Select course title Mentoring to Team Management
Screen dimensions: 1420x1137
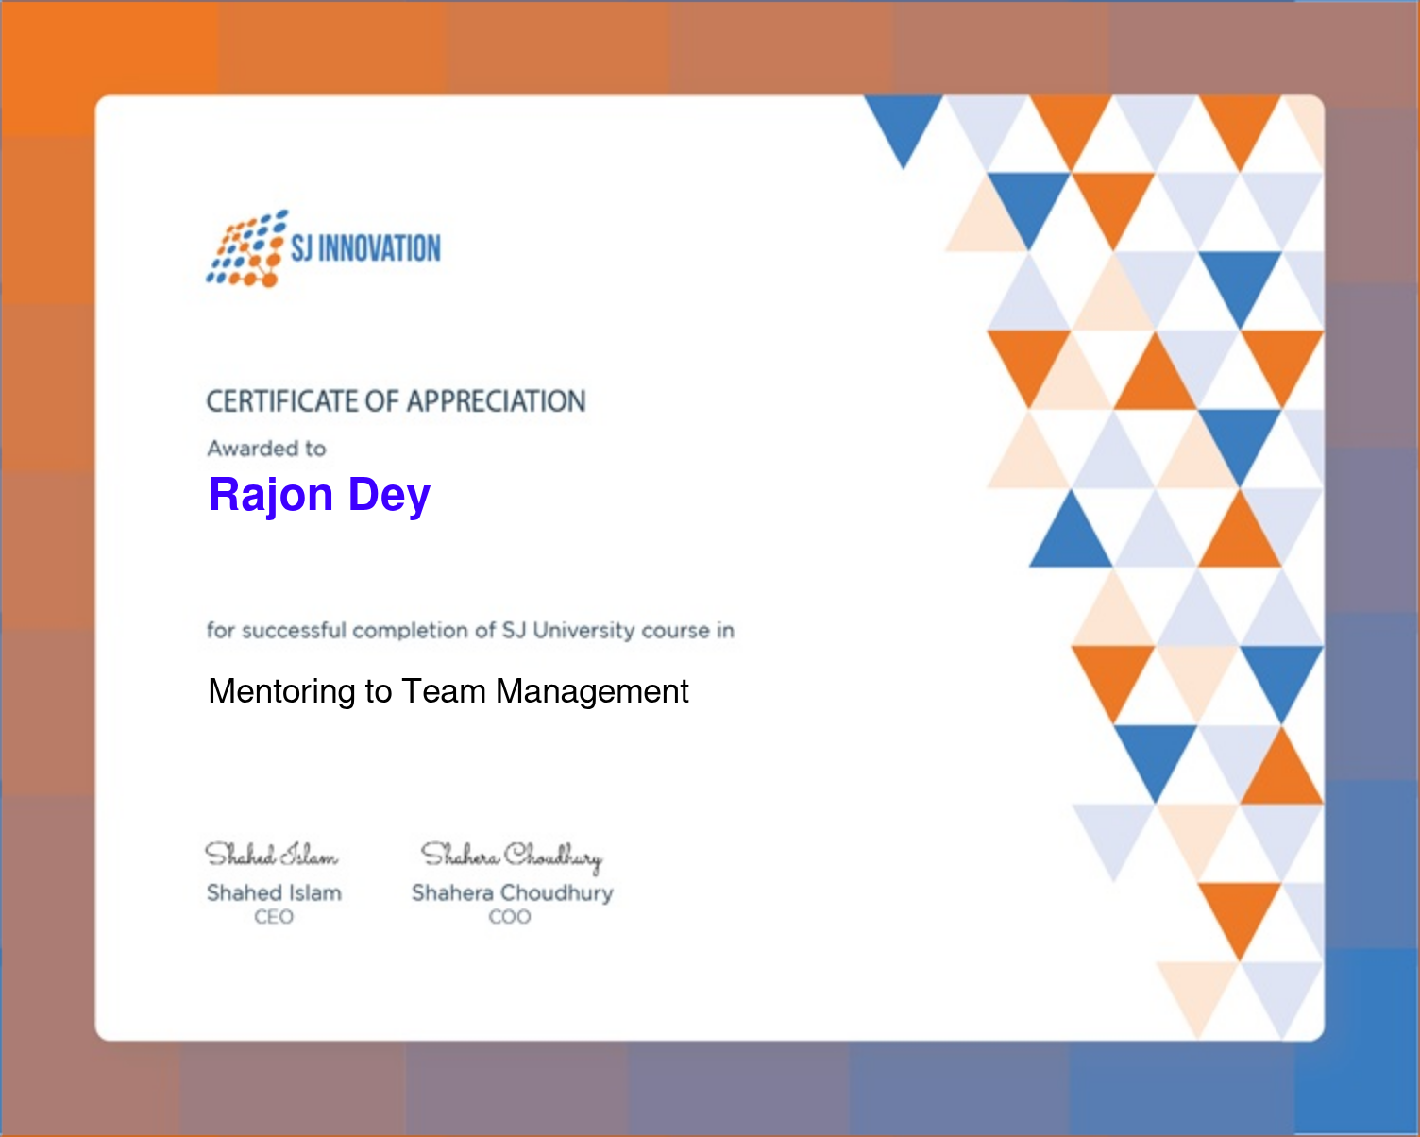pyautogui.click(x=448, y=691)
